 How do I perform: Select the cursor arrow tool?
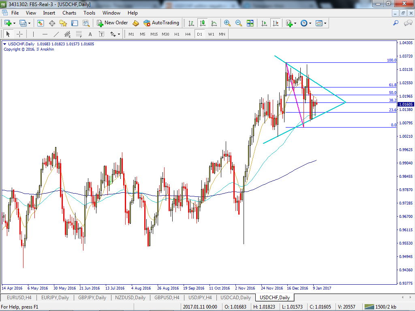[x=8, y=34]
